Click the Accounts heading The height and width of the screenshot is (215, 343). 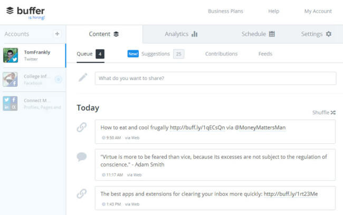click(17, 34)
